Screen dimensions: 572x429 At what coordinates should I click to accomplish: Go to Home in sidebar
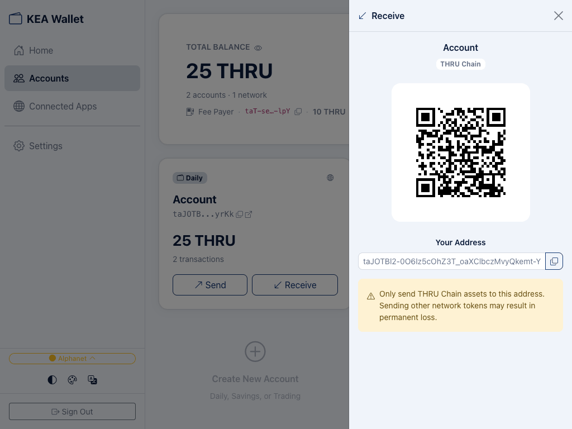41,50
